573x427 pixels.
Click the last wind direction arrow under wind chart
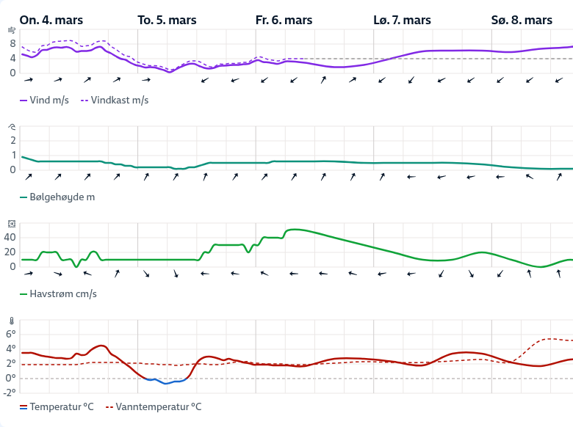click(558, 79)
